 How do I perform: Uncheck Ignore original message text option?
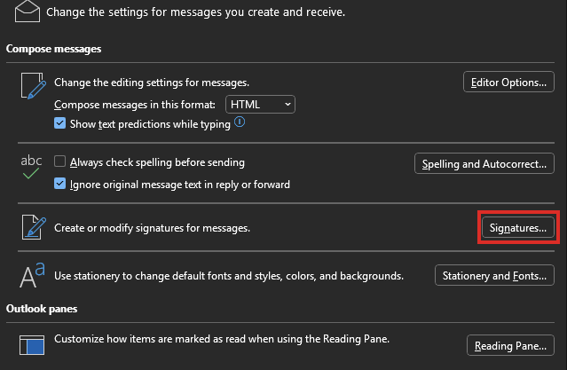[x=60, y=185]
